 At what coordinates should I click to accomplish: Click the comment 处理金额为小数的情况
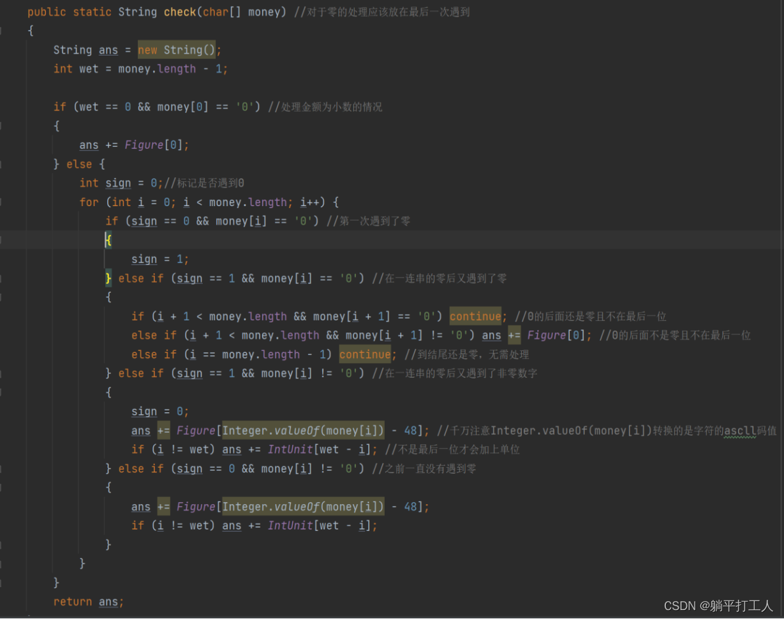(x=325, y=107)
